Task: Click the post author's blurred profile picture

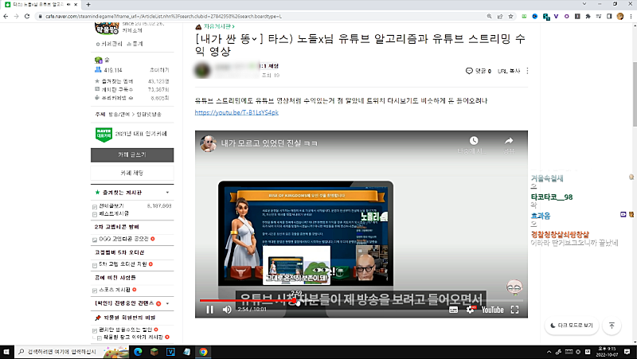Action: pos(202,71)
